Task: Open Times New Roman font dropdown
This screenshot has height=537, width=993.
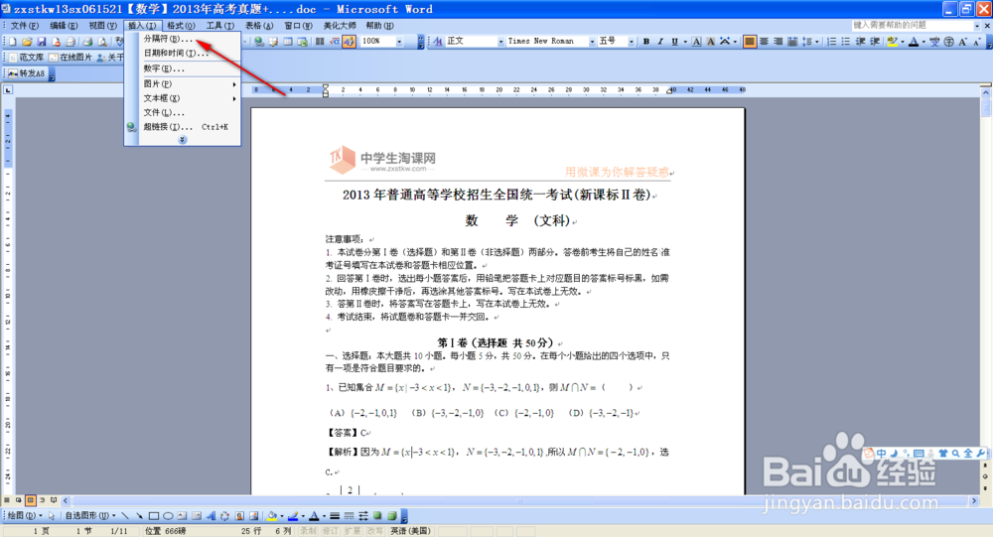Action: (x=592, y=41)
